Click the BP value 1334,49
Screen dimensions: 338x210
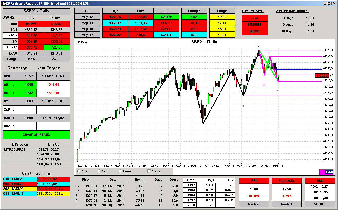(31, 41)
